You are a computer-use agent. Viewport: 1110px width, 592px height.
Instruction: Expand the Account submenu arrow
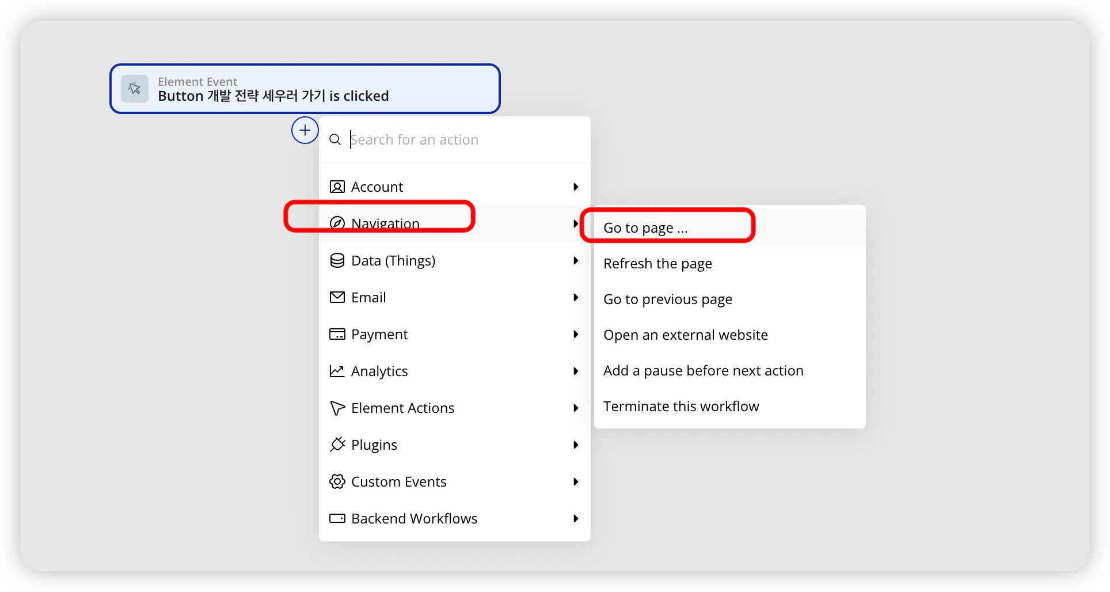(x=576, y=187)
